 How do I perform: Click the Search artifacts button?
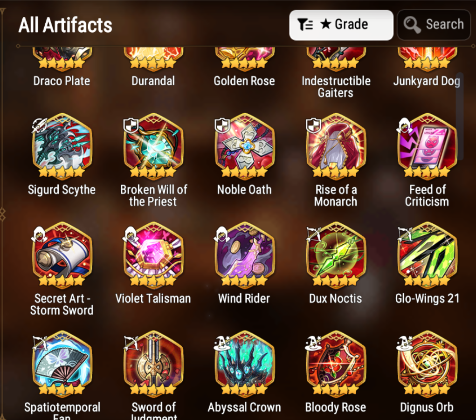pyautogui.click(x=434, y=25)
